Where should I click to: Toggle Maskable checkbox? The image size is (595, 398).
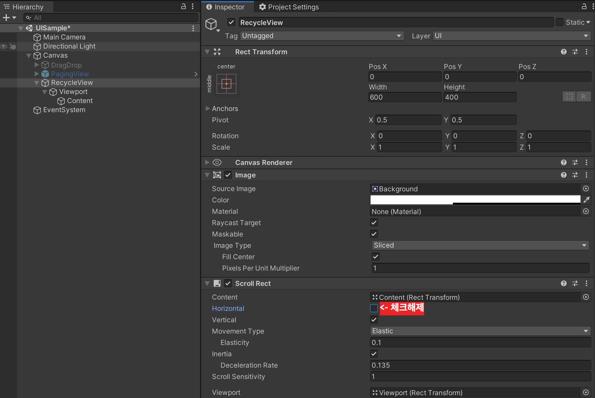click(374, 234)
